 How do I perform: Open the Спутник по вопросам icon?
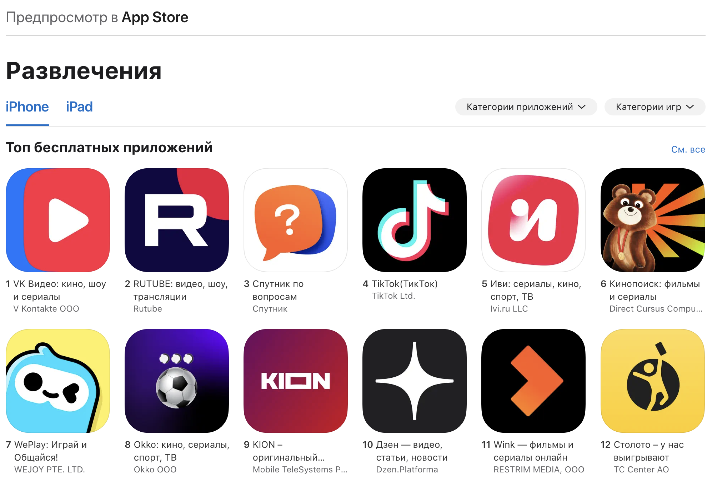click(296, 220)
